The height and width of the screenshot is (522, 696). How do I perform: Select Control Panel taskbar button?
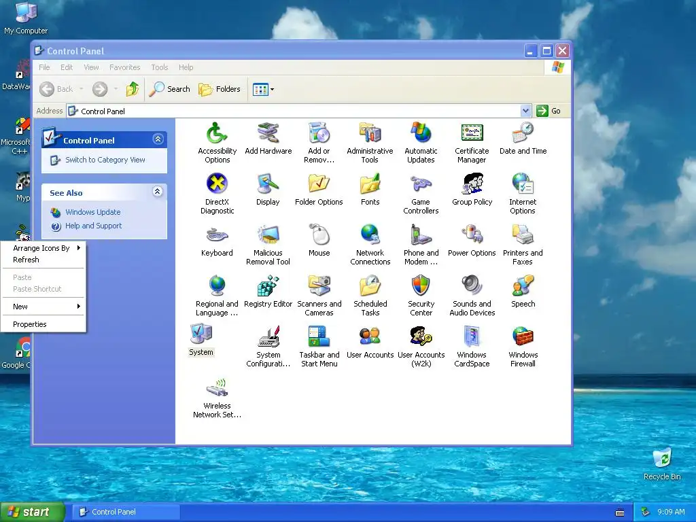(126, 512)
